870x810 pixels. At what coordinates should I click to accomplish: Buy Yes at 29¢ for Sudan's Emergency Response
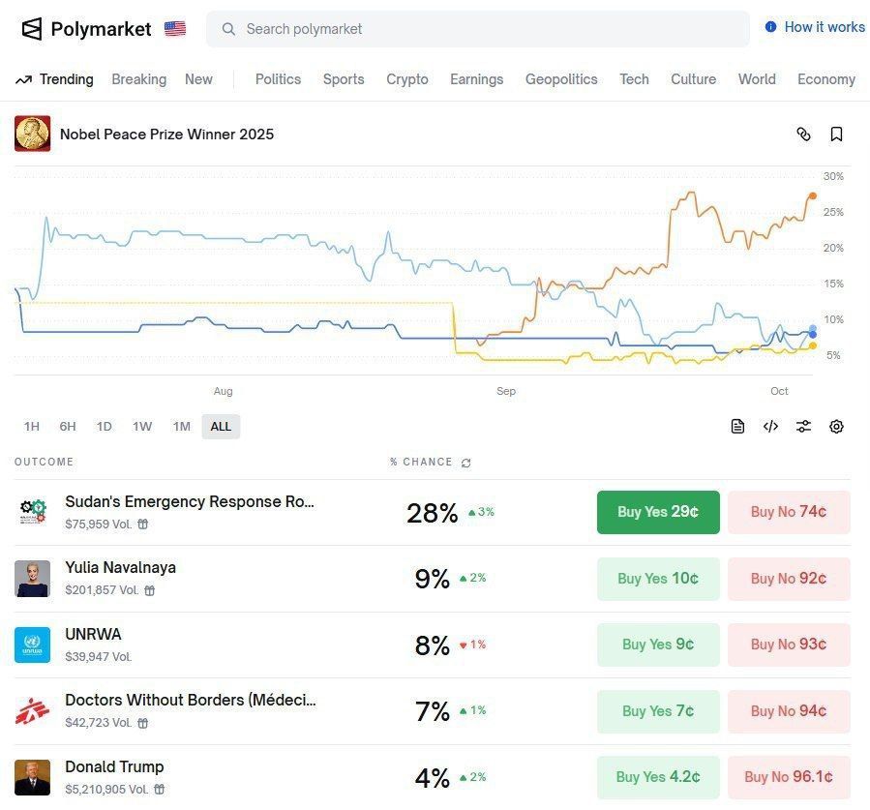point(658,512)
